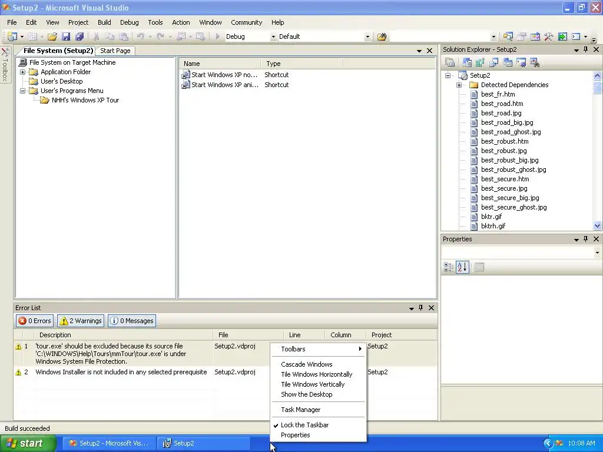
Task: Switch Properties to Categorized view
Action: pos(448,267)
